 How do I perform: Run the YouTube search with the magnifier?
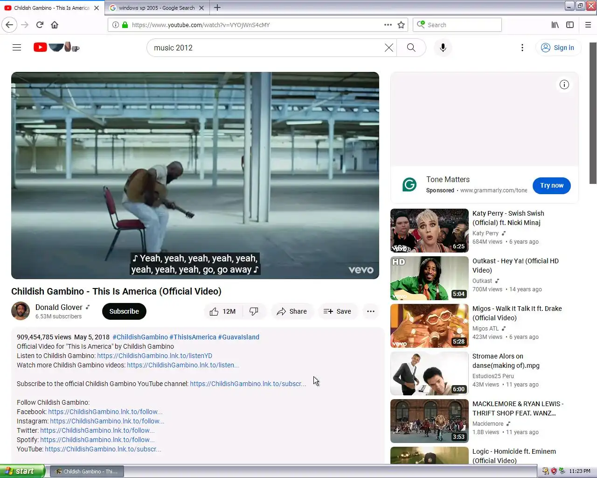point(411,48)
